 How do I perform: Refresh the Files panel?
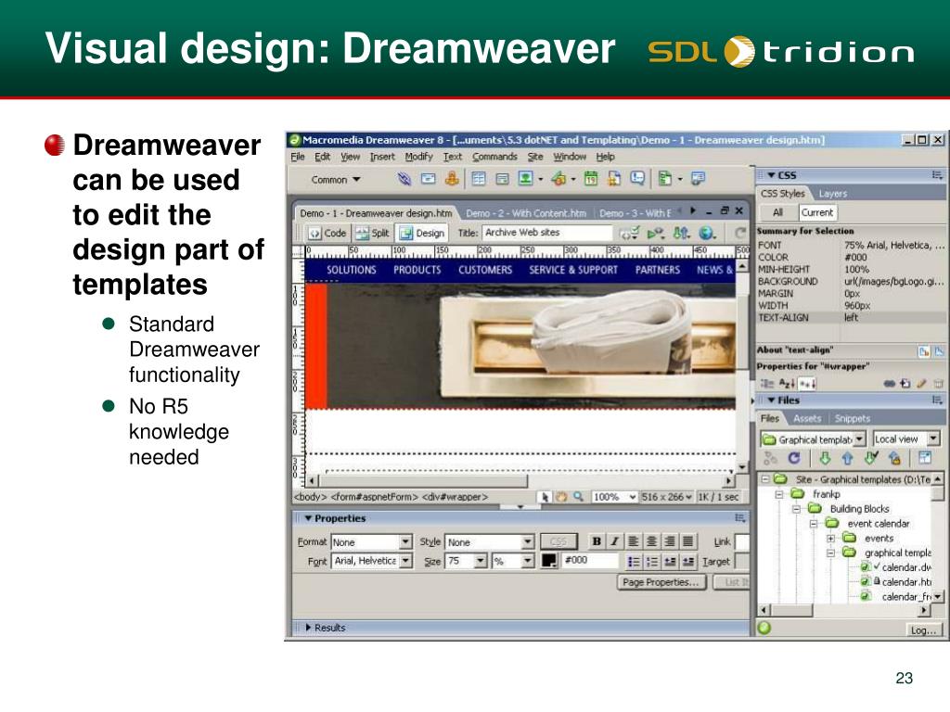click(x=794, y=458)
